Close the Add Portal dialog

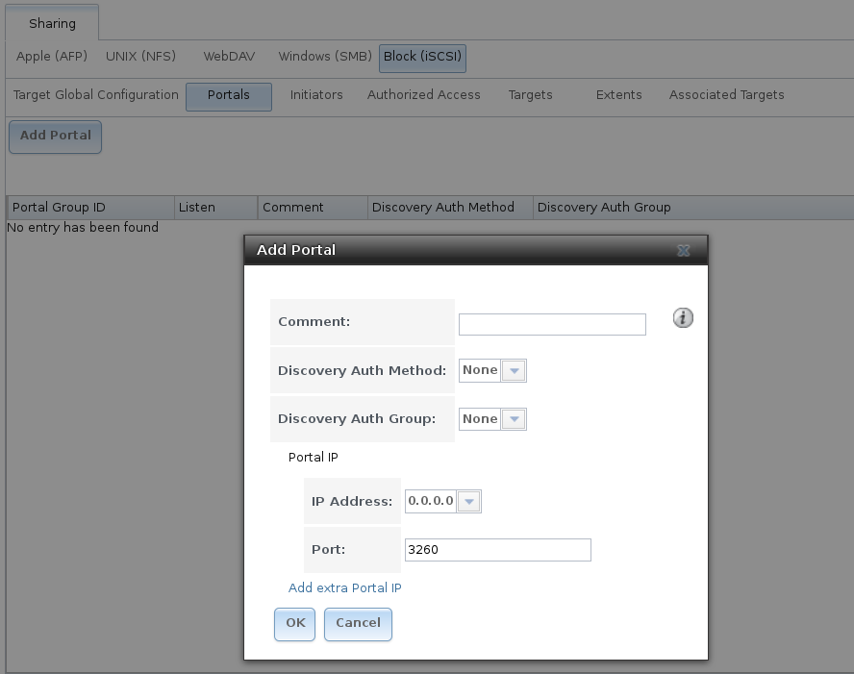tap(684, 250)
